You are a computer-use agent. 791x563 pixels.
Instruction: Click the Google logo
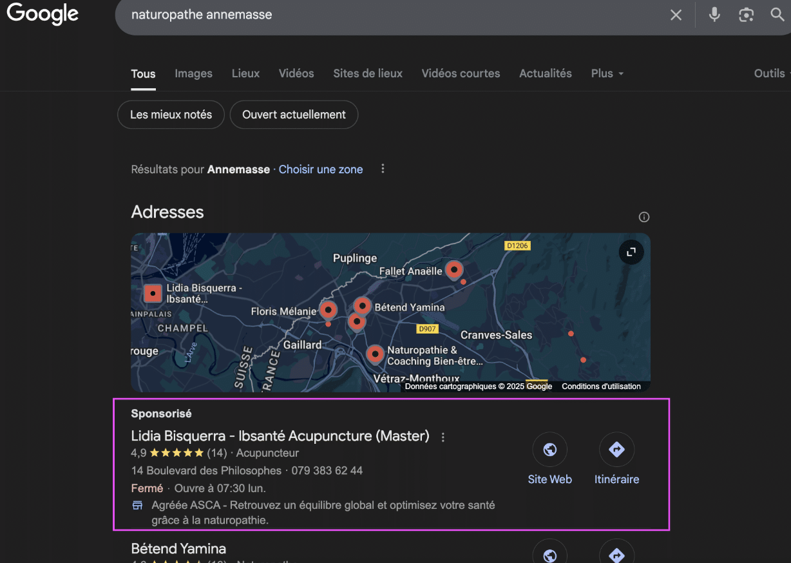43,14
